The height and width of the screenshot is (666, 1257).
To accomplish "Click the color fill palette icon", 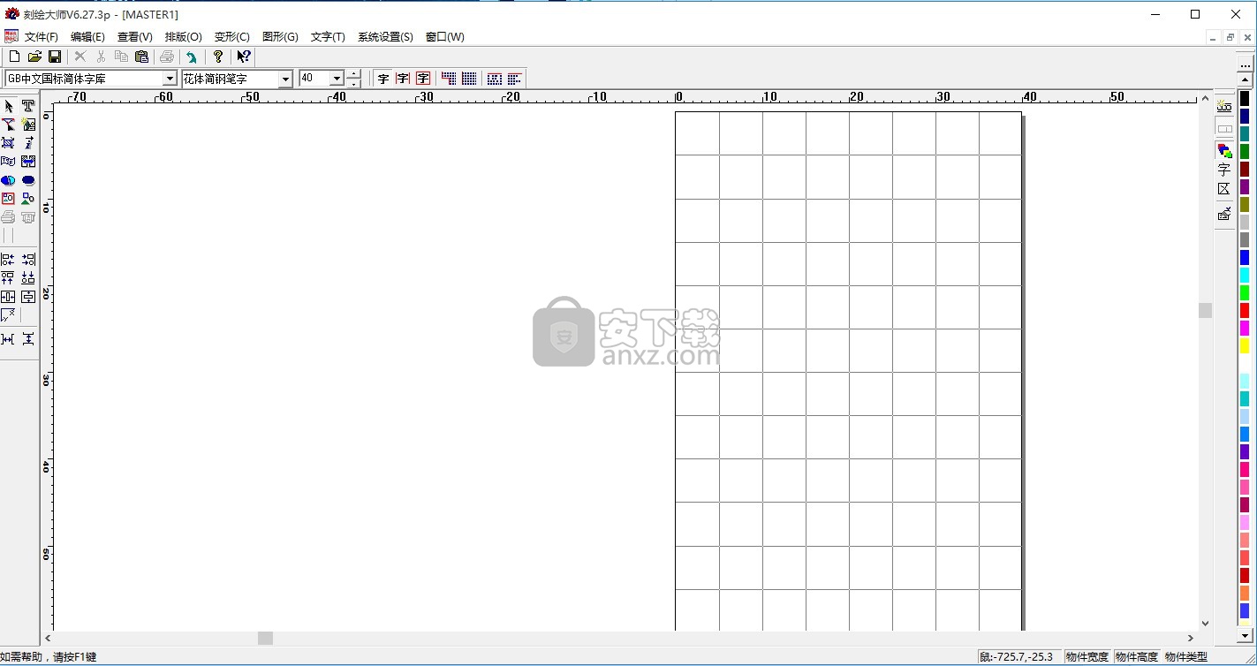I will coord(1224,150).
